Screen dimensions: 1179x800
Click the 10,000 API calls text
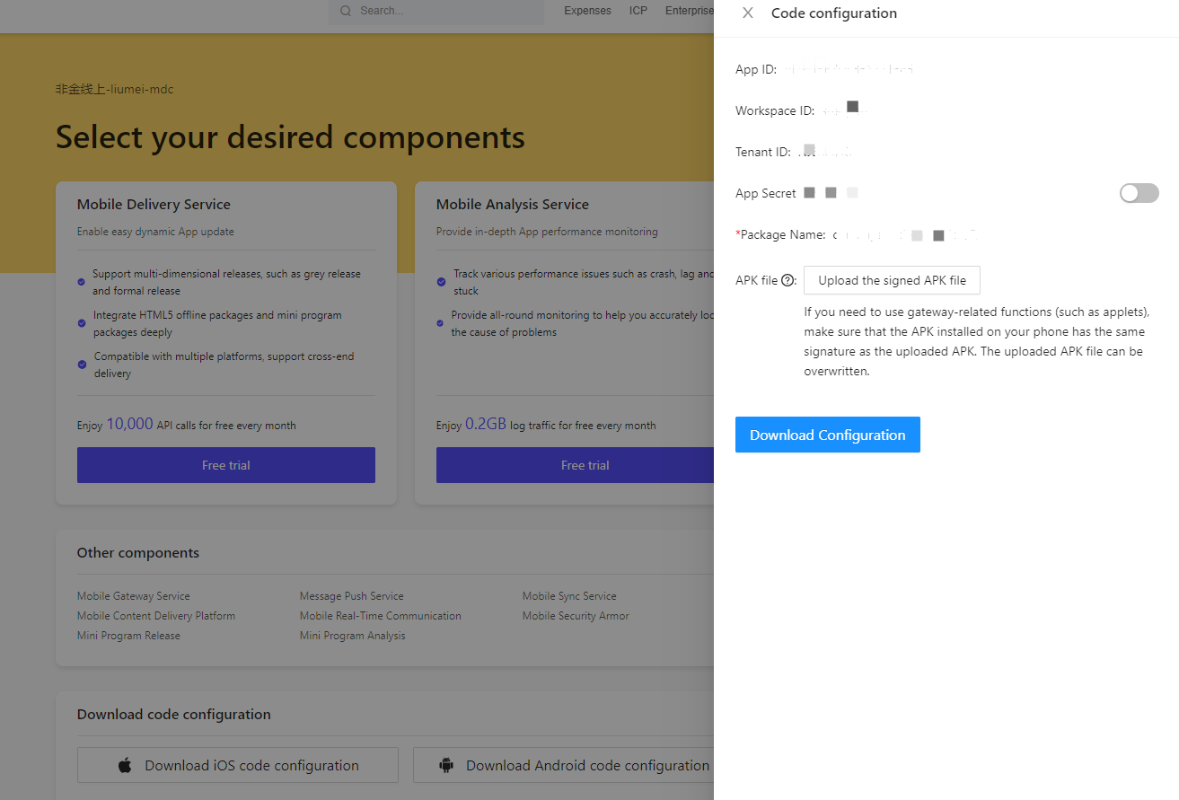[x=187, y=425]
